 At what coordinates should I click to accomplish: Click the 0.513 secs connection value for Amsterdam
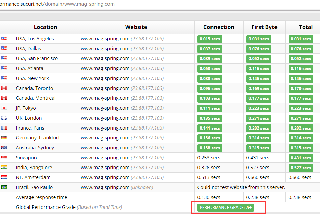coord(209,177)
